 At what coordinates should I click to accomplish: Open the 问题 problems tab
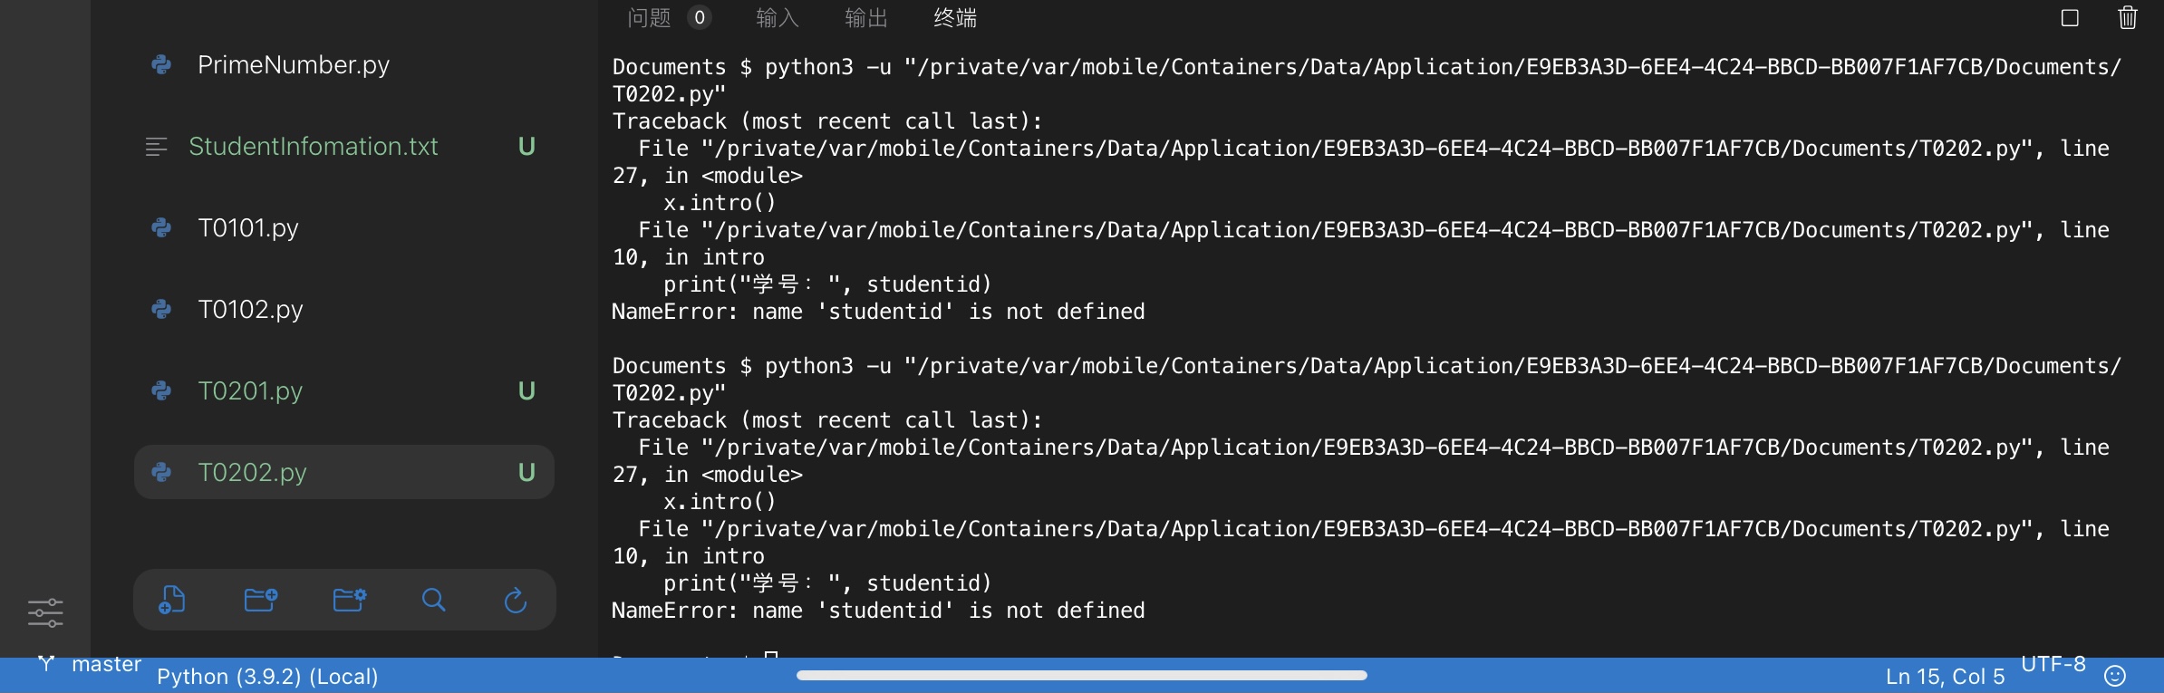[x=648, y=18]
